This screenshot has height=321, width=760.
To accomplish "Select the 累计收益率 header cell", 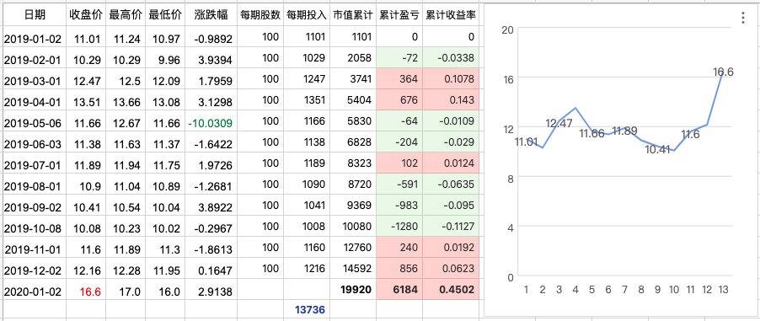I will [x=451, y=15].
